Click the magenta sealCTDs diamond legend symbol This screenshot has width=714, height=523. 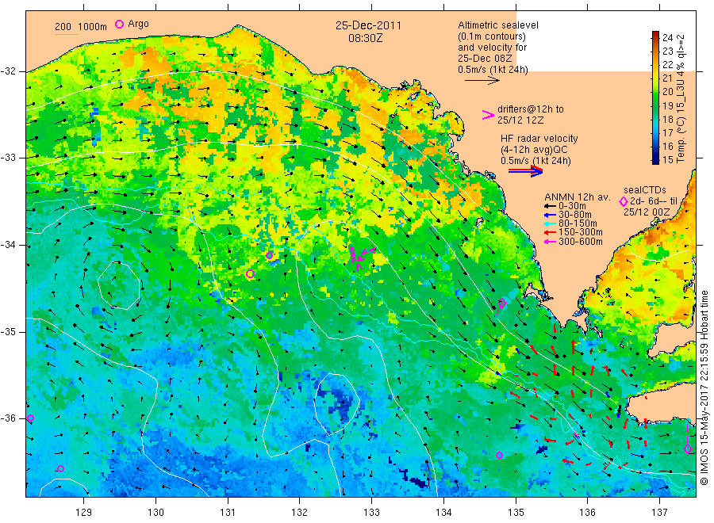(x=624, y=201)
